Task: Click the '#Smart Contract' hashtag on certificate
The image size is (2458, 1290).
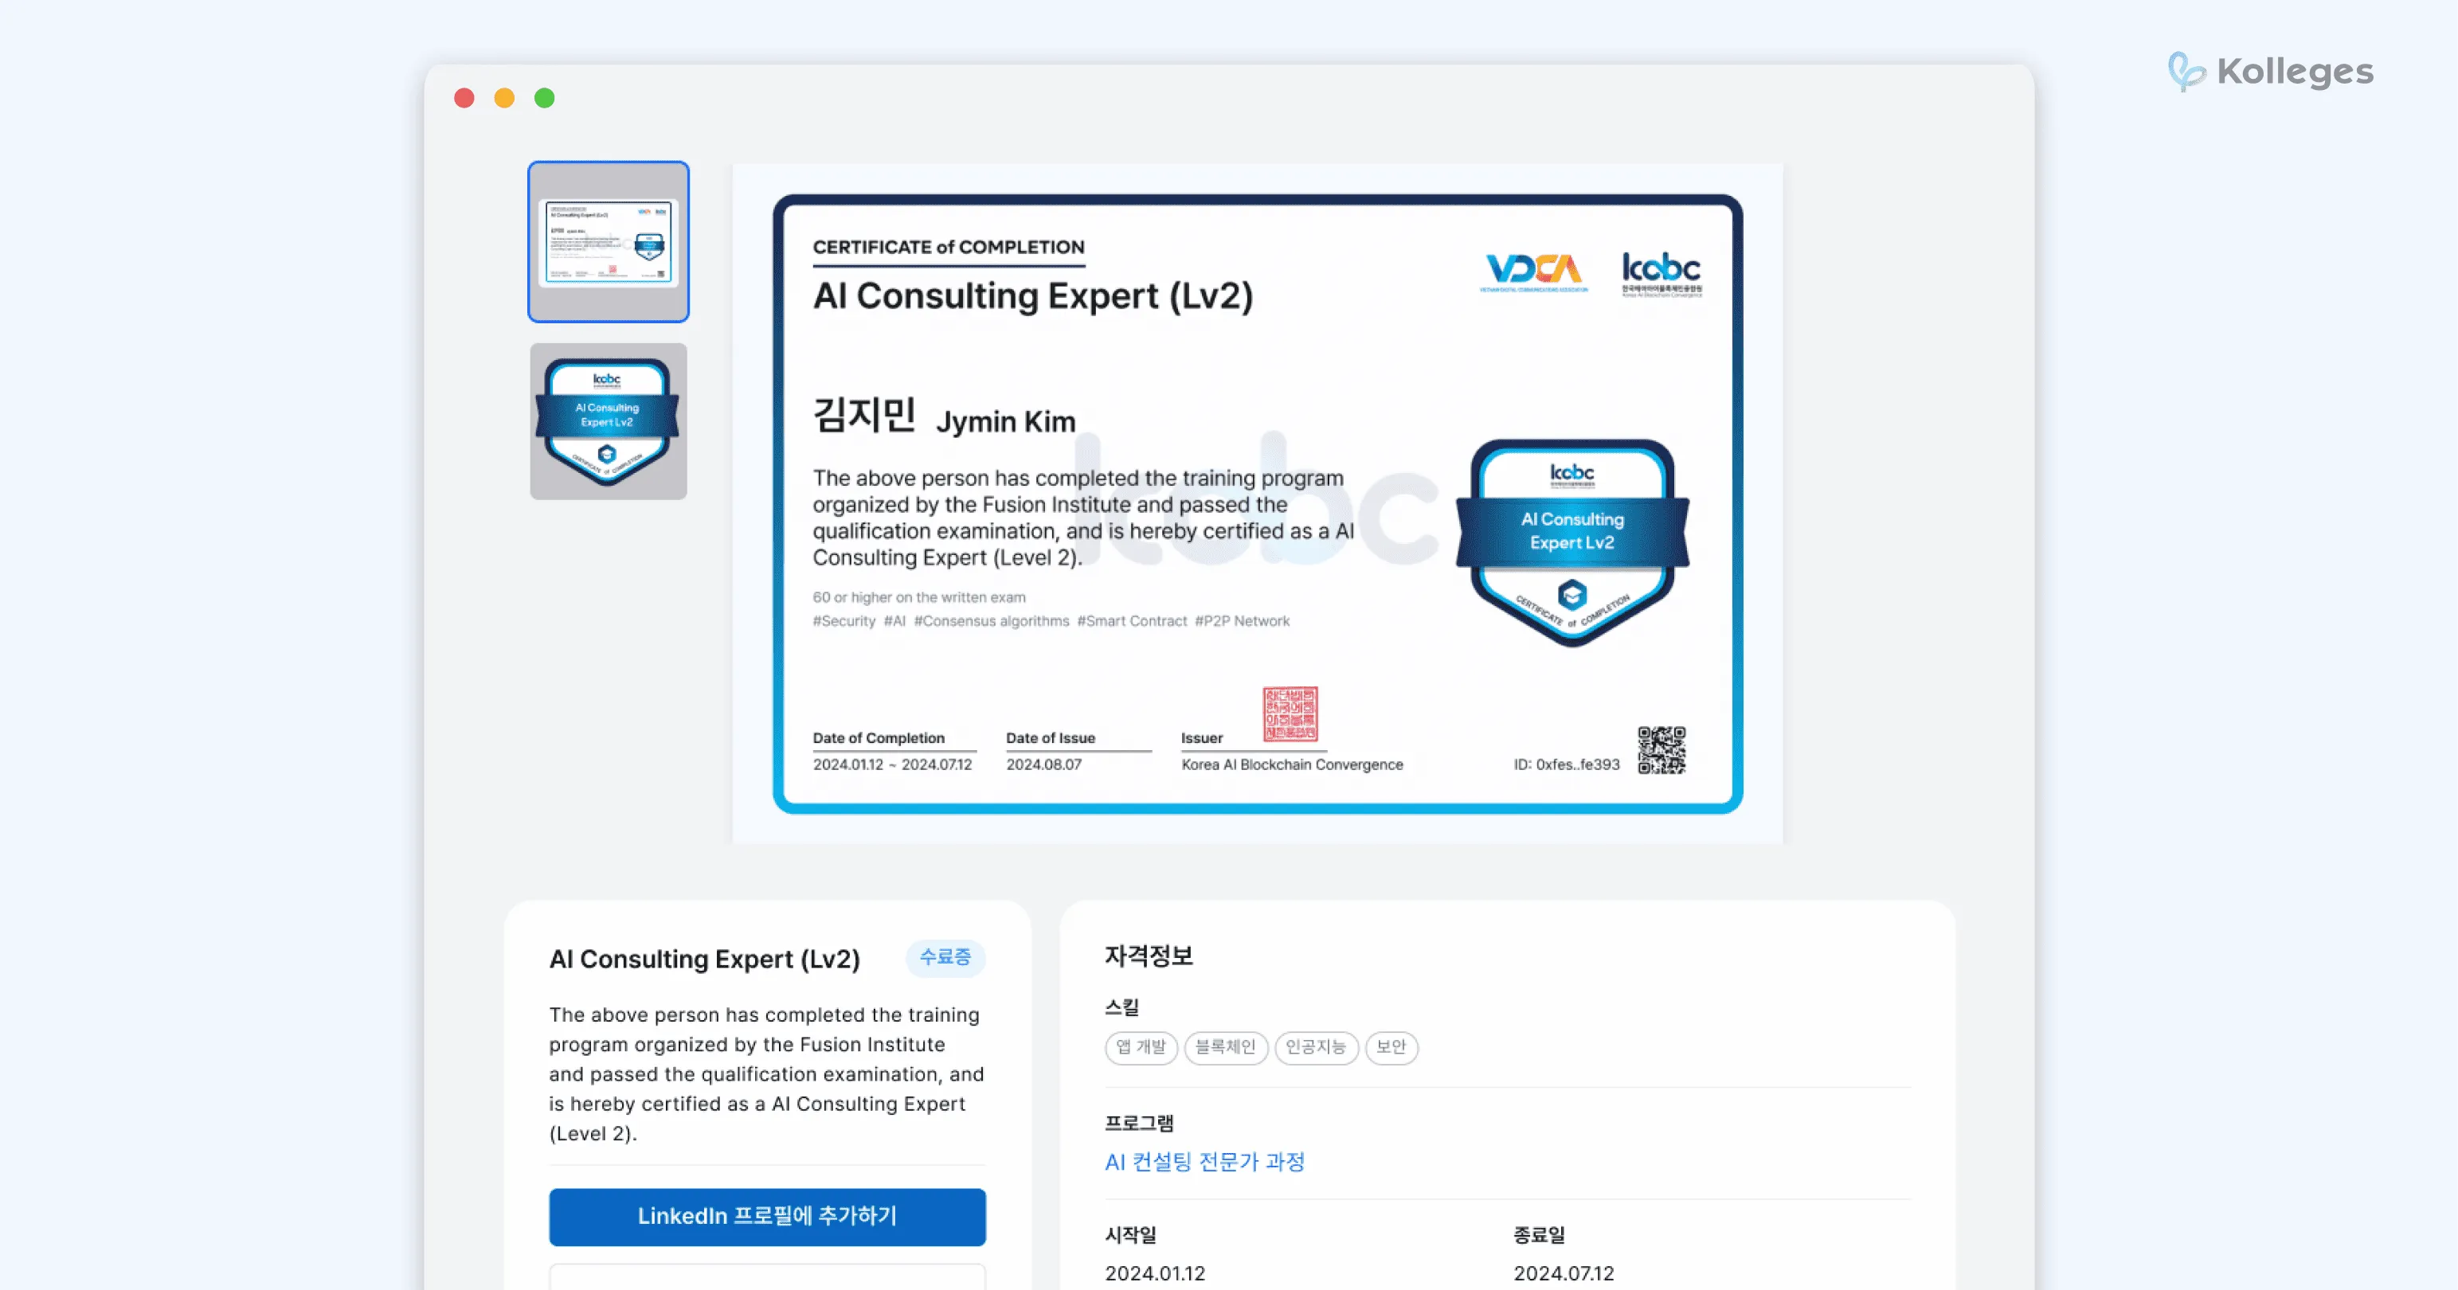Action: coord(1132,620)
